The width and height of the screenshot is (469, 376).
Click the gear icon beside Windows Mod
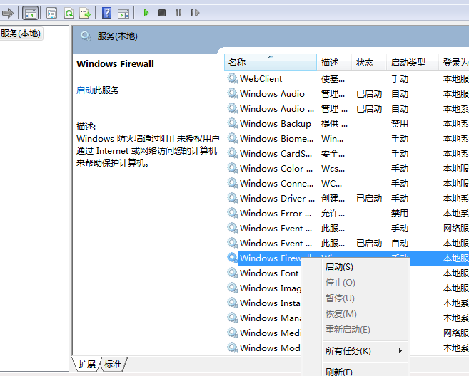(233, 348)
